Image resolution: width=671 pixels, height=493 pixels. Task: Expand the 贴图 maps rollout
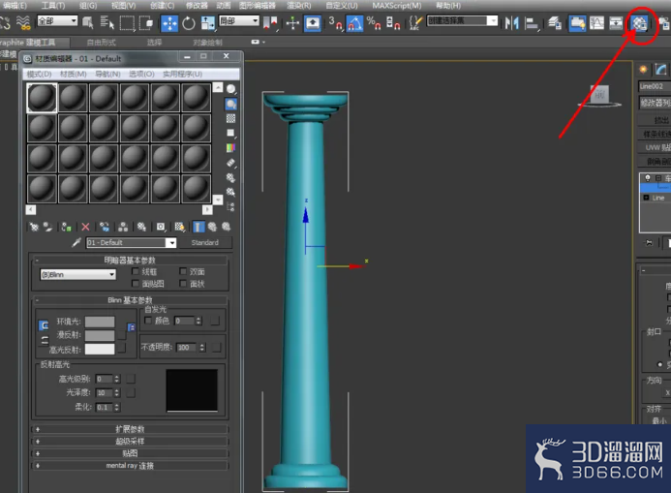click(x=130, y=453)
